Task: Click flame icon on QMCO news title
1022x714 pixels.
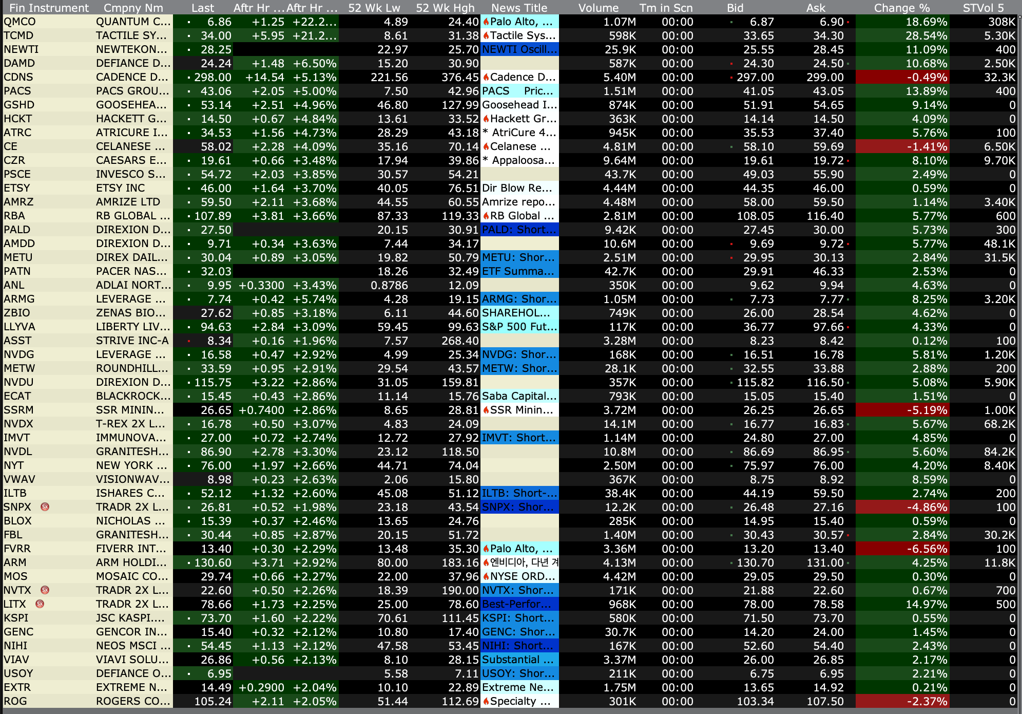Action: pyautogui.click(x=486, y=22)
